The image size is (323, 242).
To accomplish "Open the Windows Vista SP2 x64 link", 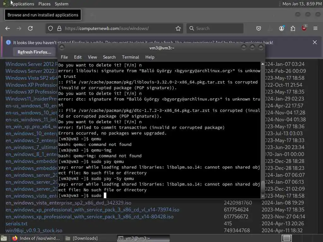I will pyautogui.click(x=32, y=78).
